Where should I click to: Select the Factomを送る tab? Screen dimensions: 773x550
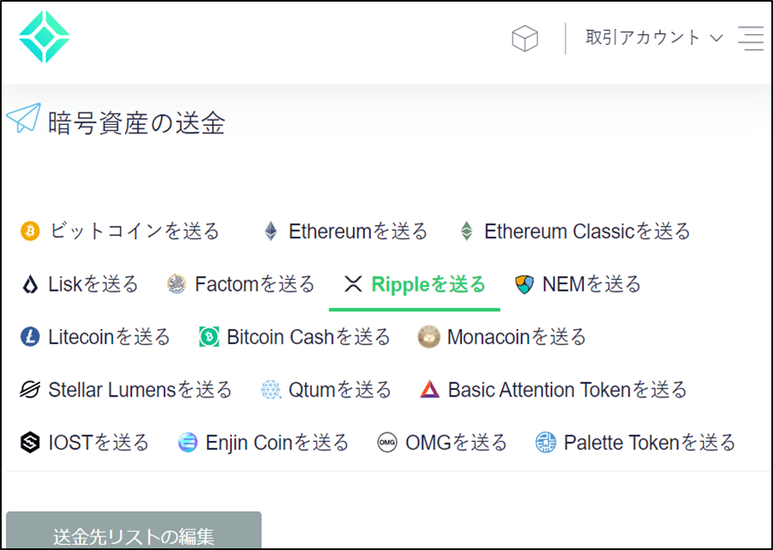[241, 284]
